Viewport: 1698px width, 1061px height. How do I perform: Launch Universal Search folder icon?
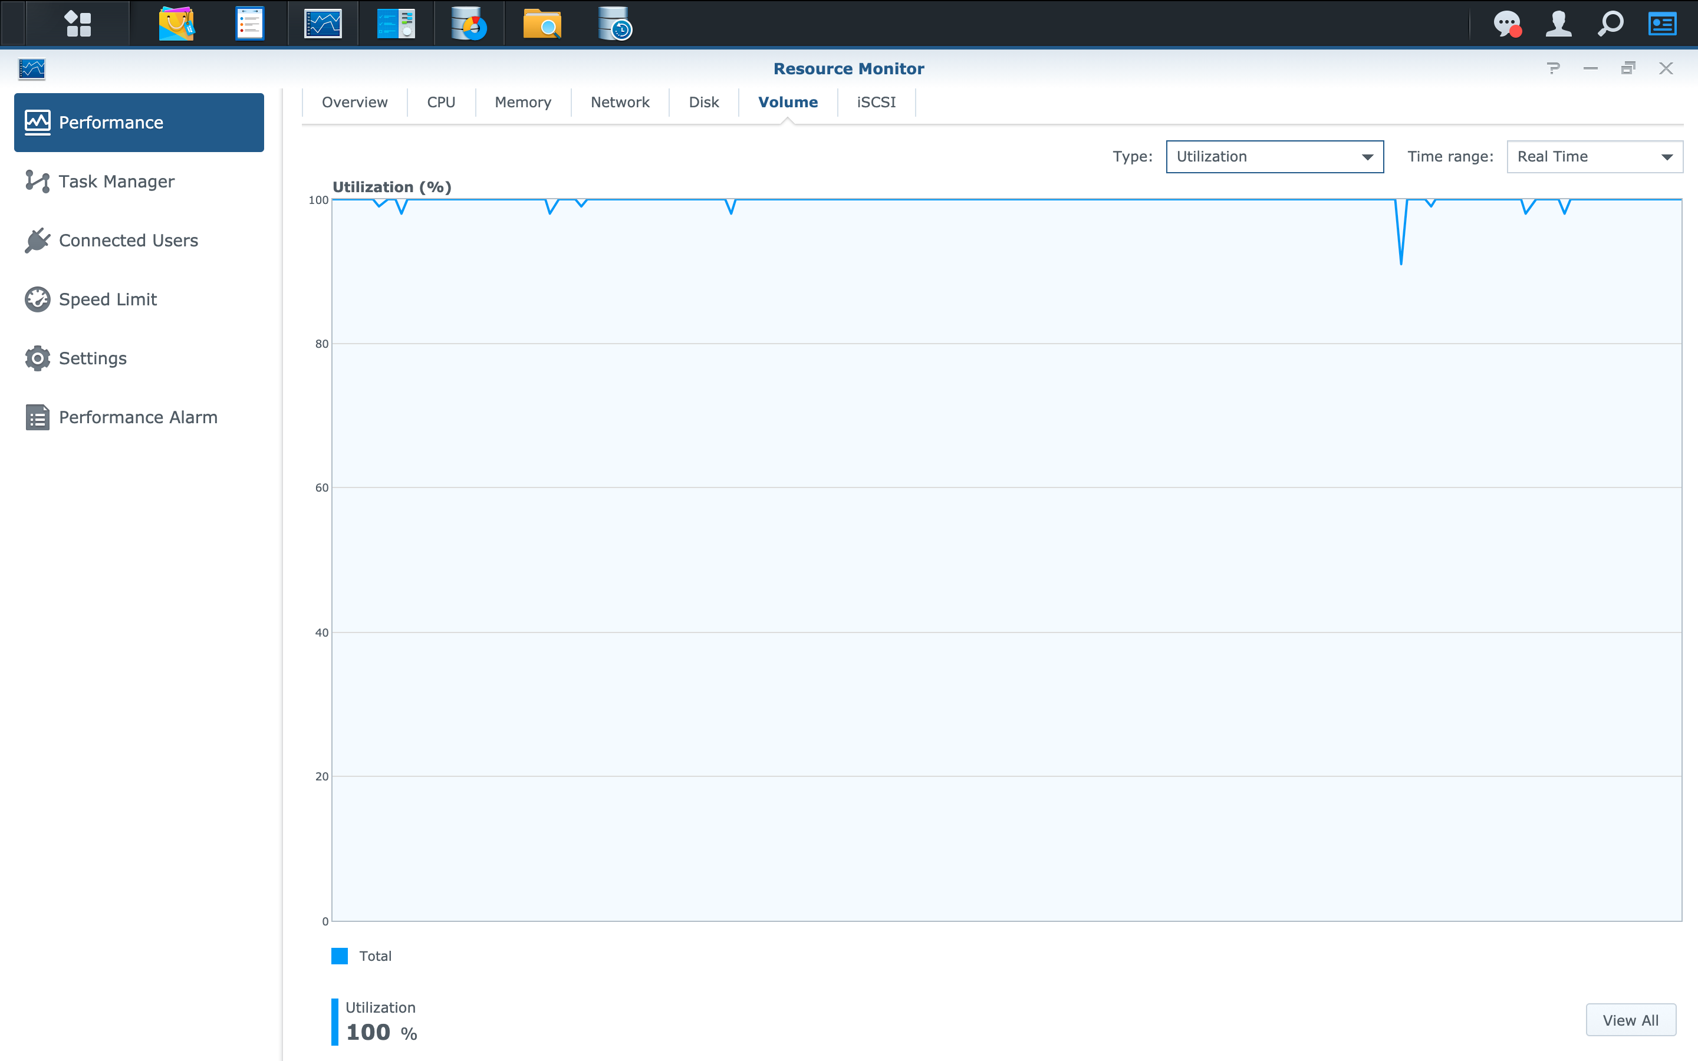click(x=542, y=23)
